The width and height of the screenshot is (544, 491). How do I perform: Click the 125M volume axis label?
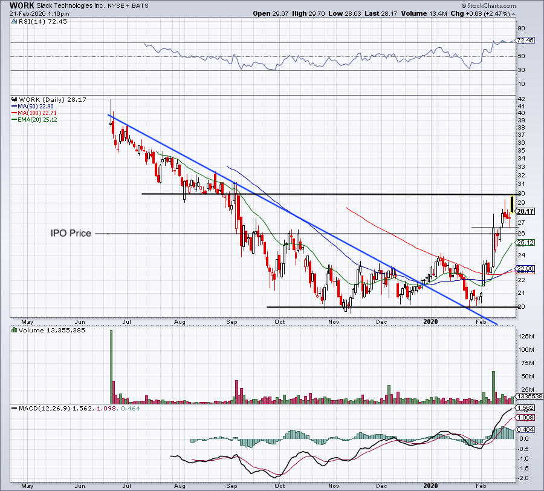coord(526,337)
